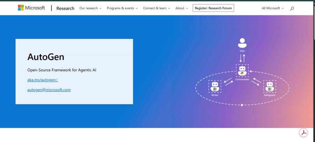
Task: Expand the Programs & events menu
Action: click(x=122, y=8)
